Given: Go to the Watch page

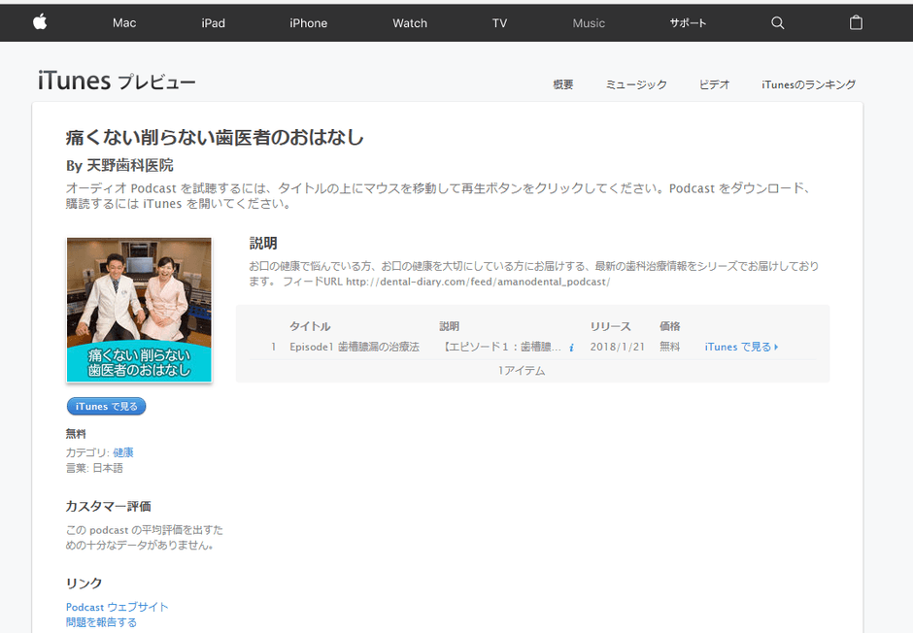Looking at the screenshot, I should coord(409,22).
